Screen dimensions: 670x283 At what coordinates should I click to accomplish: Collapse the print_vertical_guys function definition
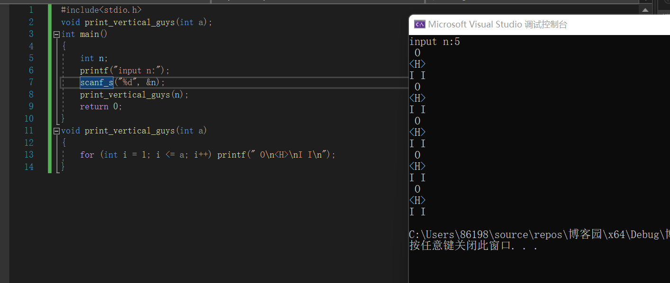[57, 131]
